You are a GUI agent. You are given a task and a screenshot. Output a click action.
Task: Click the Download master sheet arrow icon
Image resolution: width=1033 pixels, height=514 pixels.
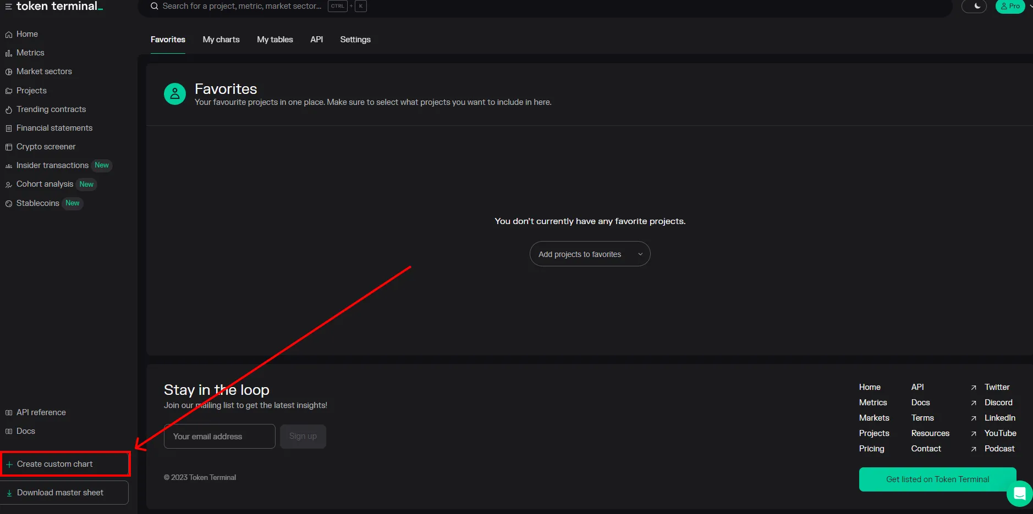tap(9, 493)
